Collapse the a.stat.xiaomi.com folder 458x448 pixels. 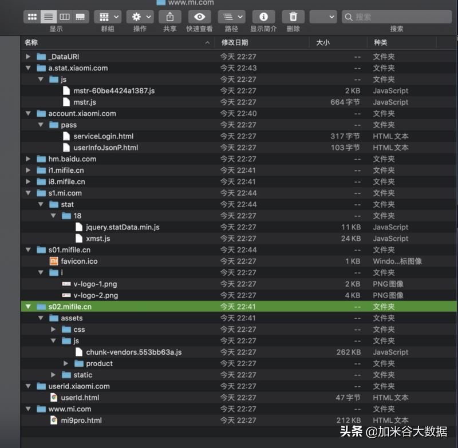[x=28, y=68]
